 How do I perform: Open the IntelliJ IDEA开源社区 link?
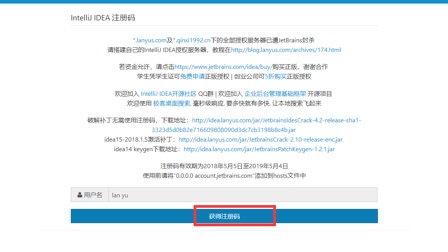coord(169,94)
